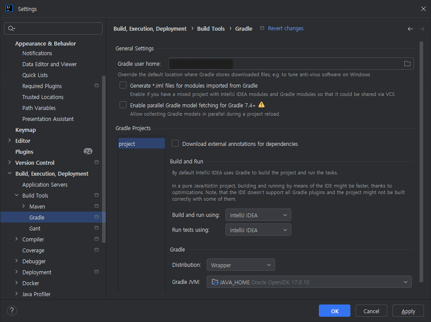This screenshot has height=322, width=431.
Task: Expand the Editor settings node
Action: coord(10,141)
